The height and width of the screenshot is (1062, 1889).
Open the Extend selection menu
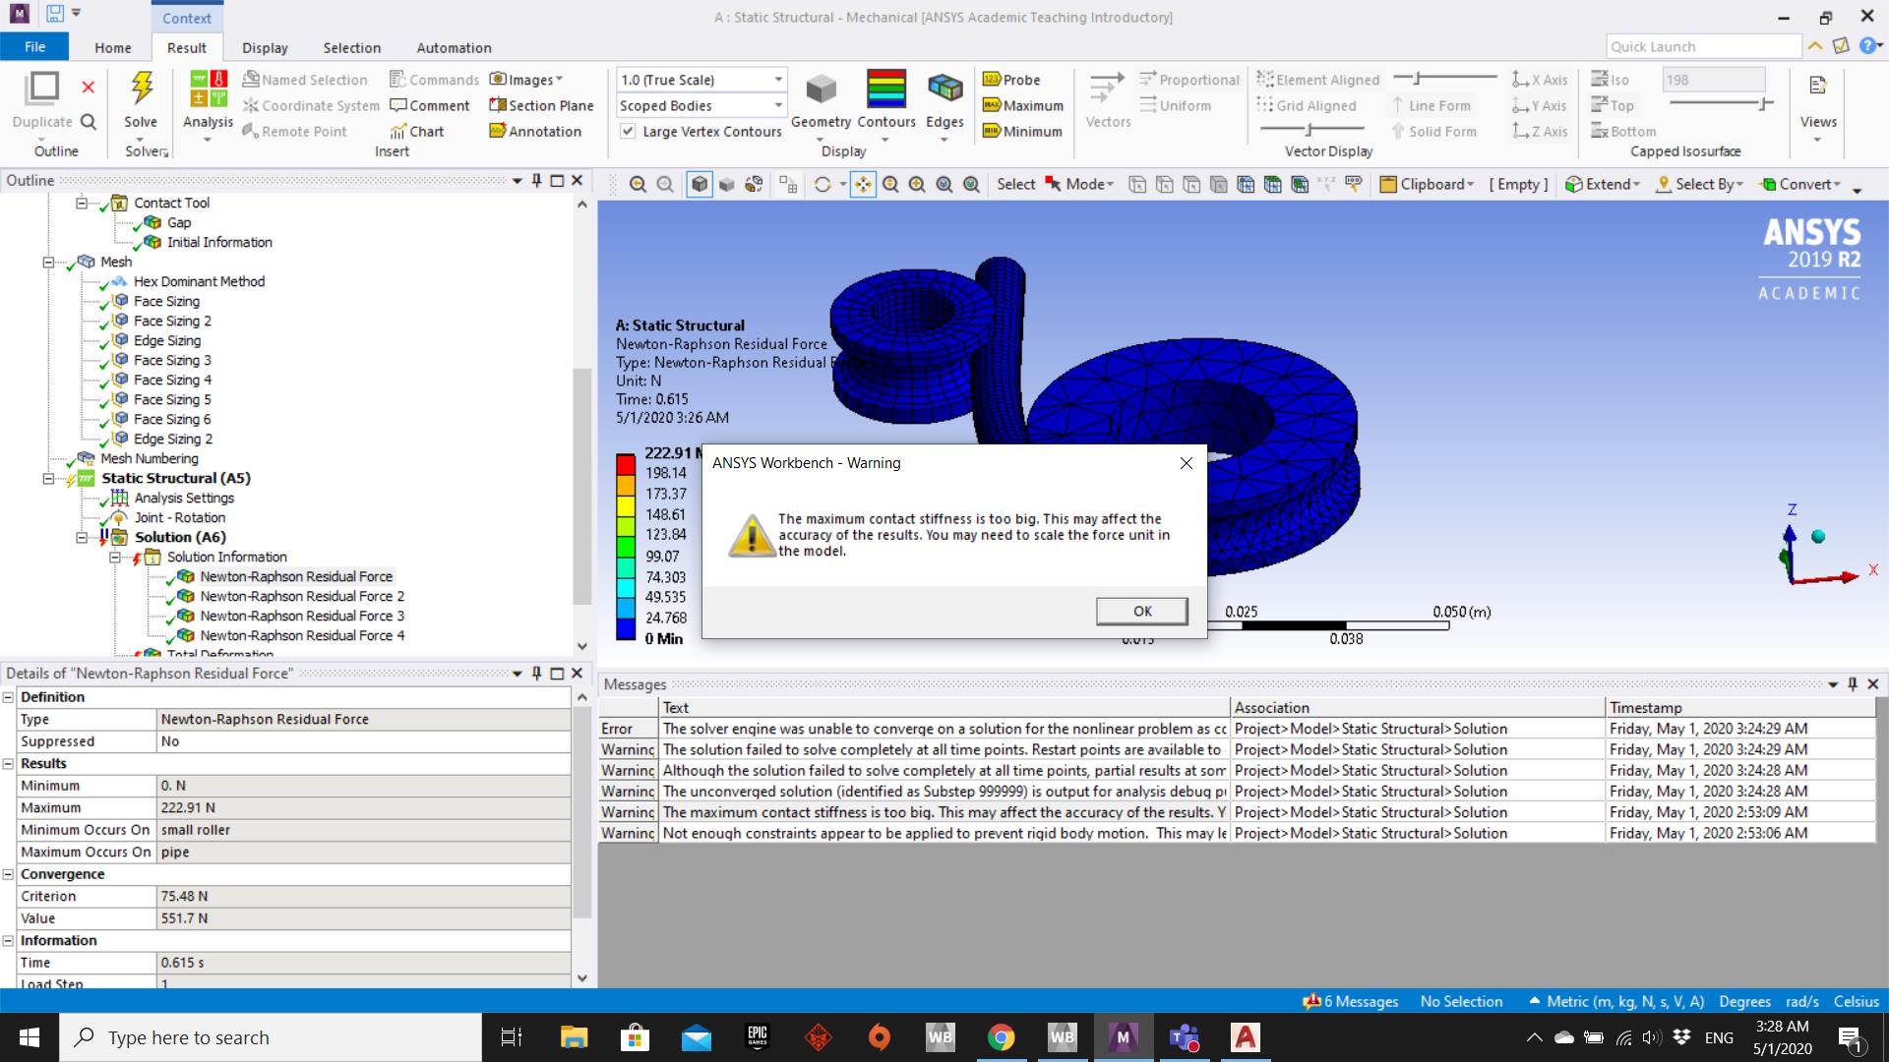tap(1603, 184)
